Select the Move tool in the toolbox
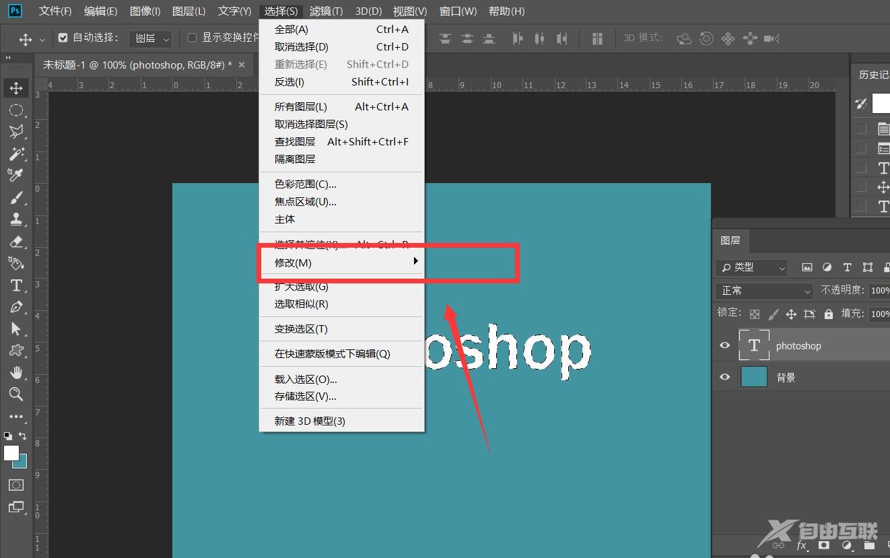 click(x=16, y=88)
